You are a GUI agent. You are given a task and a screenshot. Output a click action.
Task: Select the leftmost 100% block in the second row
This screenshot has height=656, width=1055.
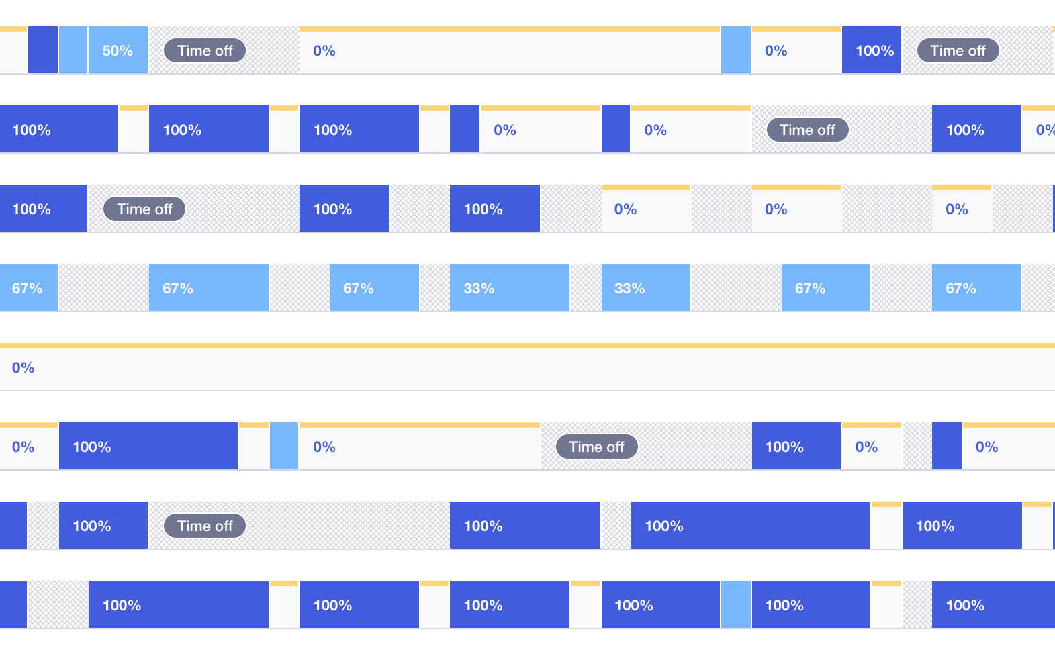(x=59, y=130)
